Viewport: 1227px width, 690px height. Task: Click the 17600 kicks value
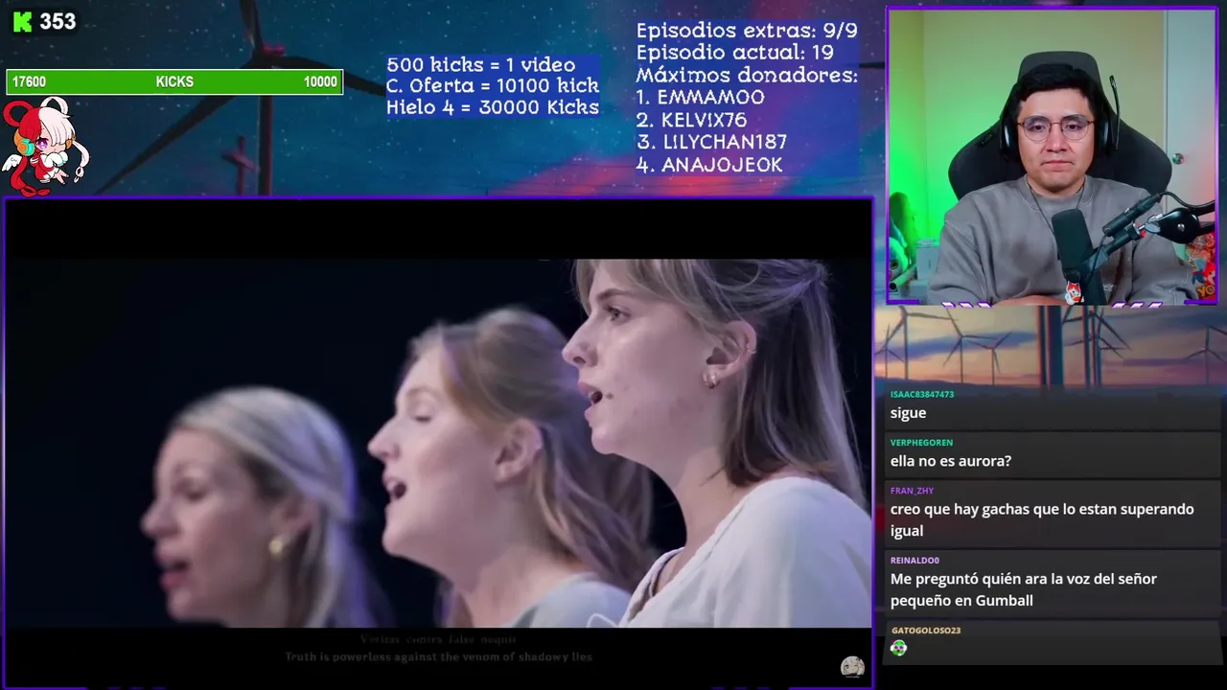pyautogui.click(x=29, y=82)
